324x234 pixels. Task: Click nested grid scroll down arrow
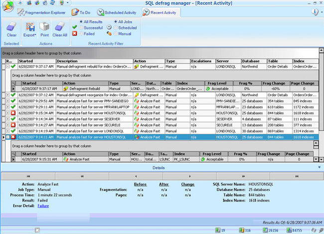click(x=316, y=159)
